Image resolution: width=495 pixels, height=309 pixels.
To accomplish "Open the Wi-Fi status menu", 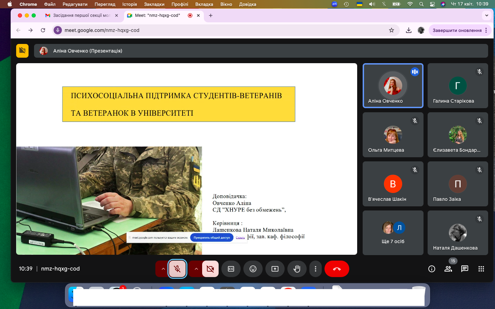I will coord(410,4).
